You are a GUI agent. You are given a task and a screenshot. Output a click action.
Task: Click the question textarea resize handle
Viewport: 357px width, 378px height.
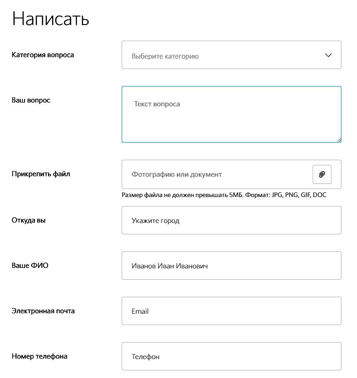pos(339,140)
